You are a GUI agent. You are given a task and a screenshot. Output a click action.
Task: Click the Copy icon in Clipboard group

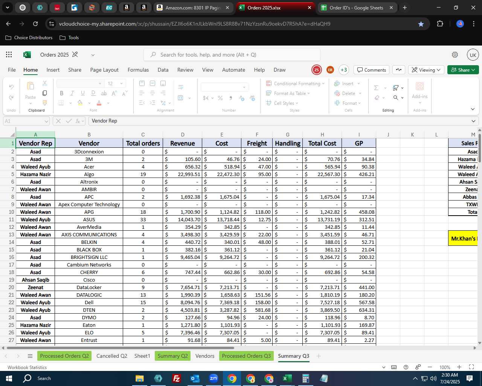point(44,93)
